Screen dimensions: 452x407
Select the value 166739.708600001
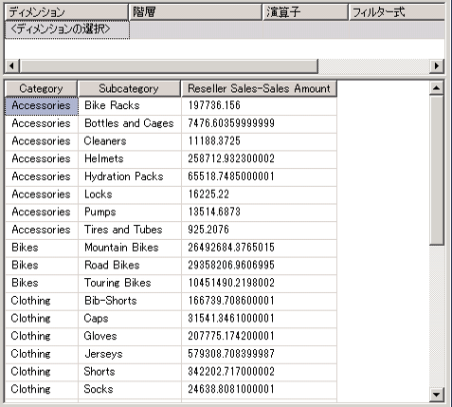pos(260,301)
